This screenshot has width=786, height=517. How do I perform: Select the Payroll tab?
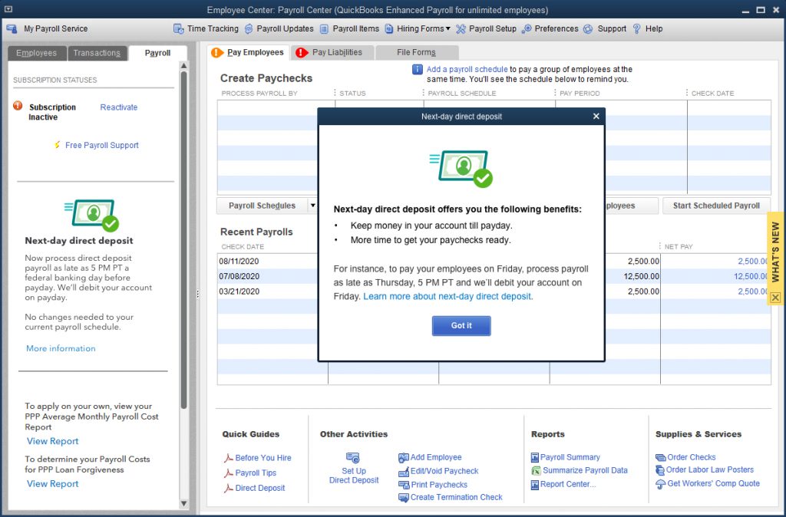[x=157, y=53]
